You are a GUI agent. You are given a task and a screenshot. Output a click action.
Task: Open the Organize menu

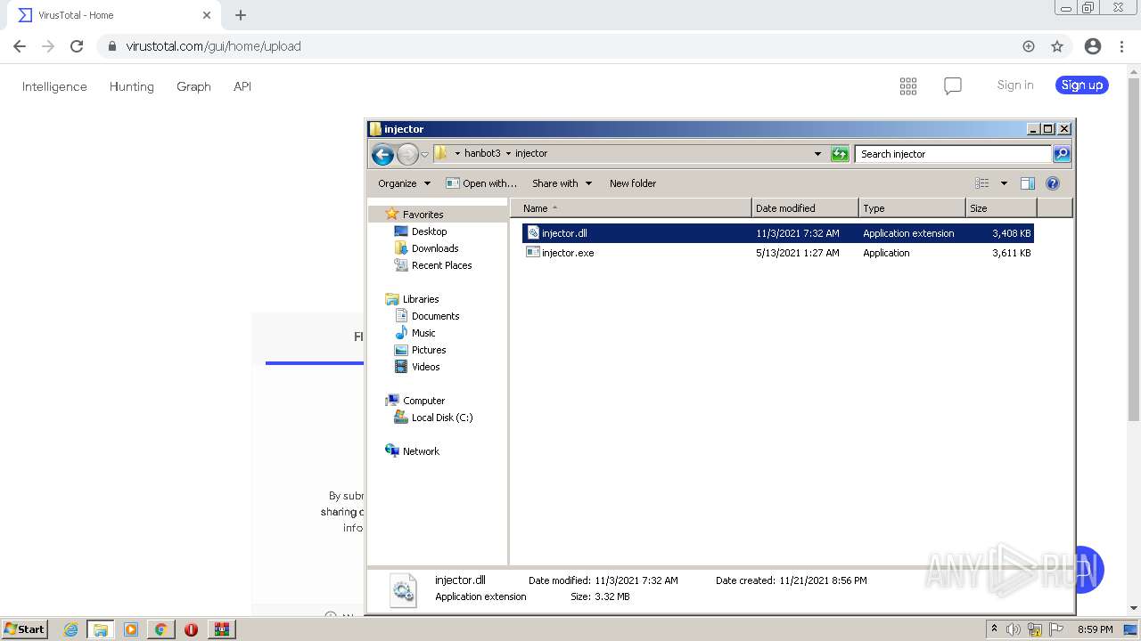404,183
